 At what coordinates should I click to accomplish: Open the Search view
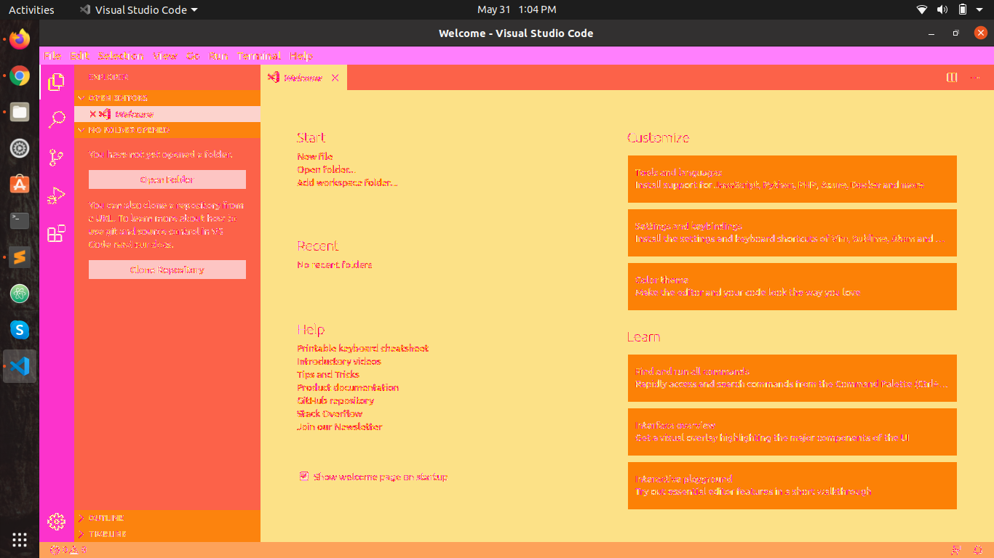[57, 119]
